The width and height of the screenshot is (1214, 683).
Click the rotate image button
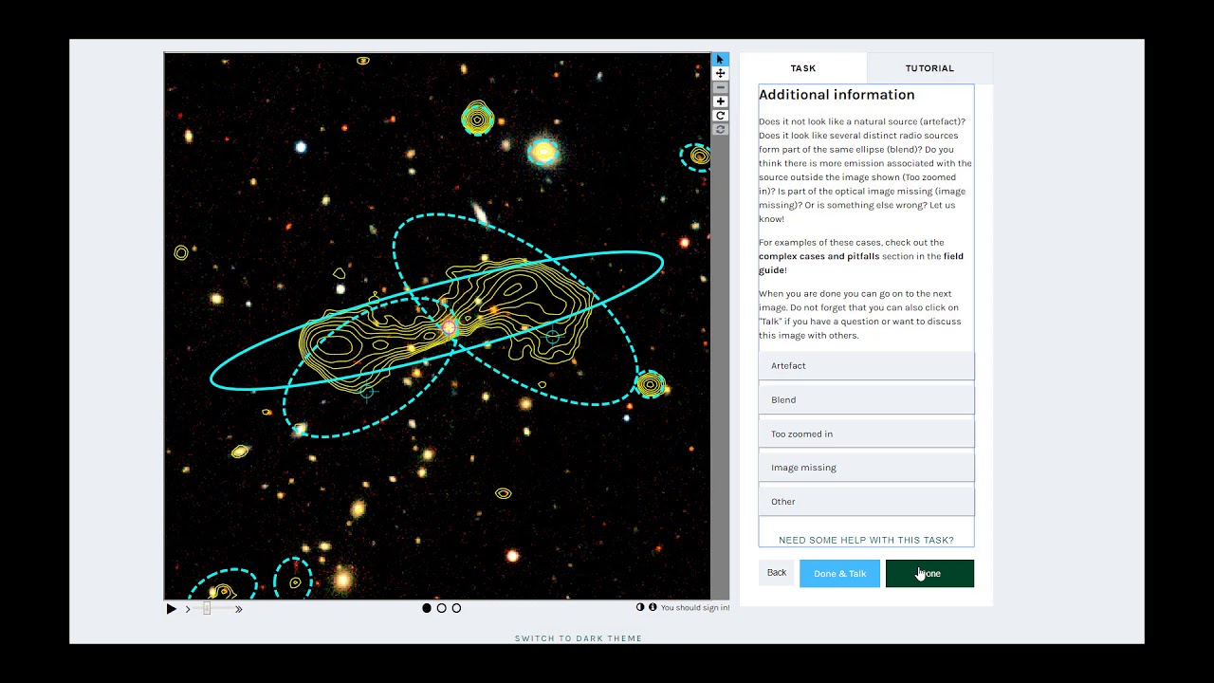pos(720,116)
